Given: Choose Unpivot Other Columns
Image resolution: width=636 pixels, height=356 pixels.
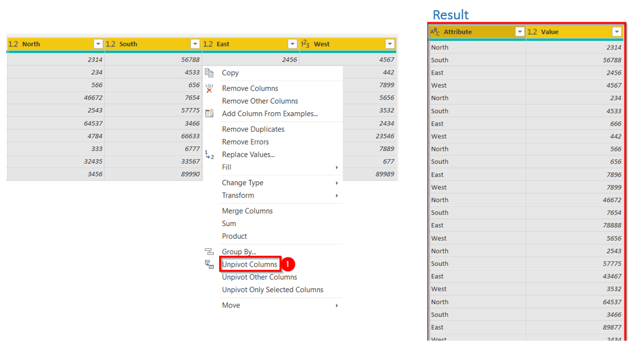Looking at the screenshot, I should (x=260, y=277).
